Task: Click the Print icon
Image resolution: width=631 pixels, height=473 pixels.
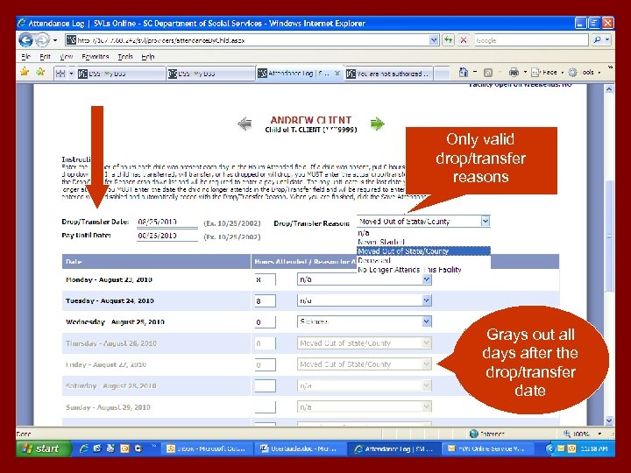Action: pos(514,73)
